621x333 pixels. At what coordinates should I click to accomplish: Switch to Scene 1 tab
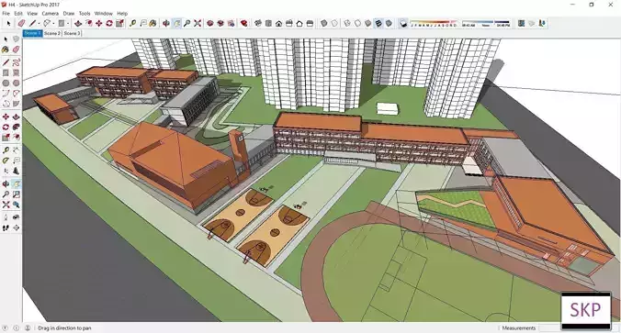point(32,33)
